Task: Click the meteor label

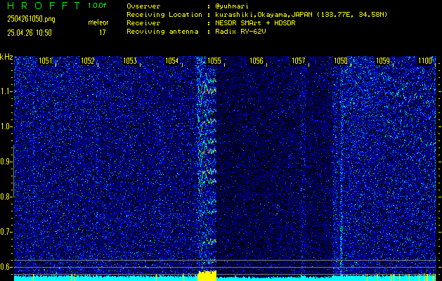Action: coord(98,22)
